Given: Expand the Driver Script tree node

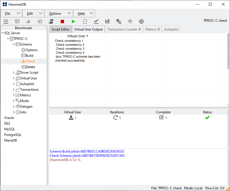Looking at the screenshot, I should pyautogui.click(x=14, y=73).
